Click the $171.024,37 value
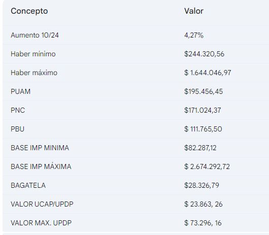Image resolution: width=269 pixels, height=235 pixels. pos(203,110)
